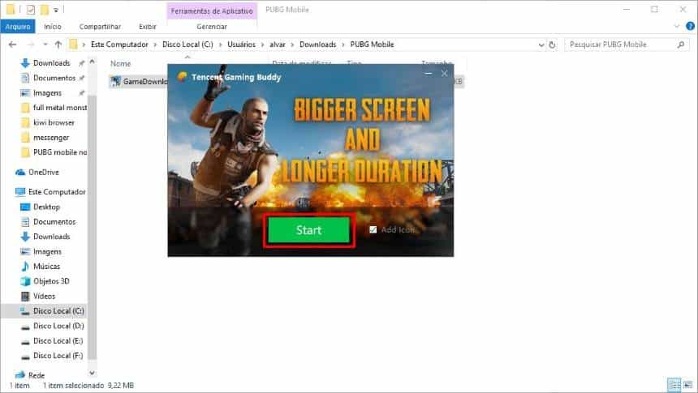Close the Tencent Gaming Buddy installer

tap(444, 74)
